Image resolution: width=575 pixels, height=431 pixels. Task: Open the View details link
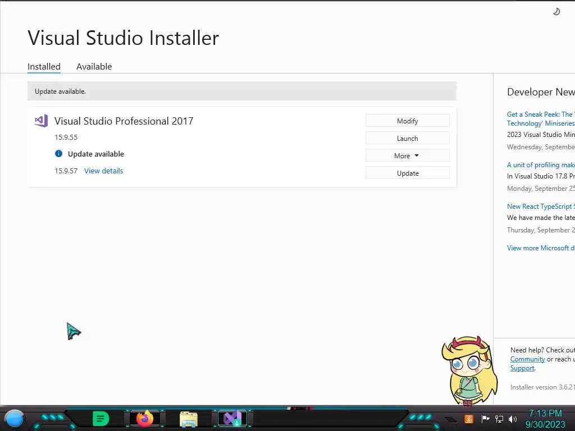tap(103, 171)
